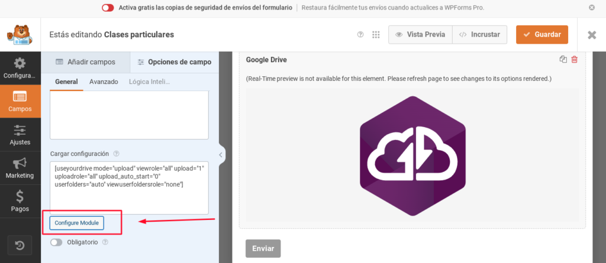Click the Real-Time preview not available notice
The height and width of the screenshot is (263, 606).
pos(398,79)
